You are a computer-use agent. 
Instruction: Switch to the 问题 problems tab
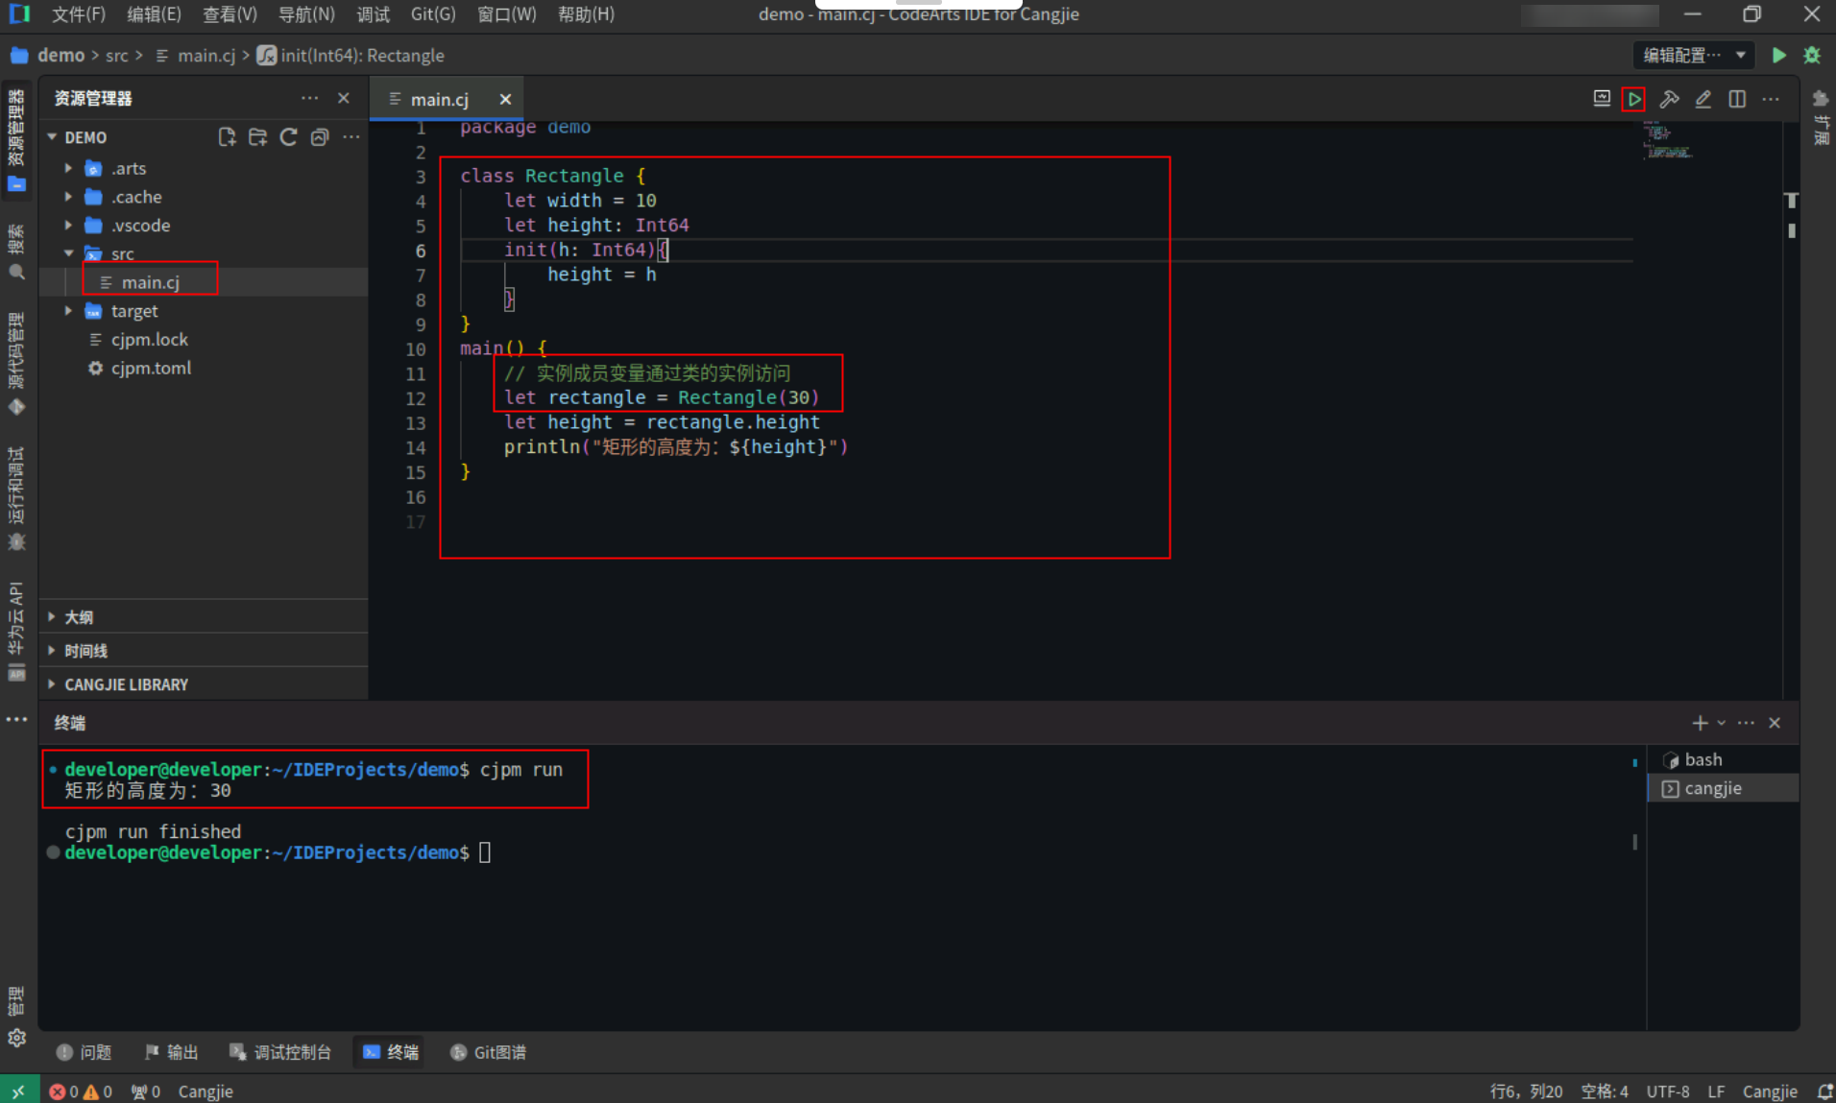click(85, 1052)
